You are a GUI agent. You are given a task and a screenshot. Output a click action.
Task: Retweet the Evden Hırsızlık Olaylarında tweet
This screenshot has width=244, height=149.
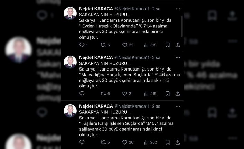pyautogui.click(x=103, y=45)
